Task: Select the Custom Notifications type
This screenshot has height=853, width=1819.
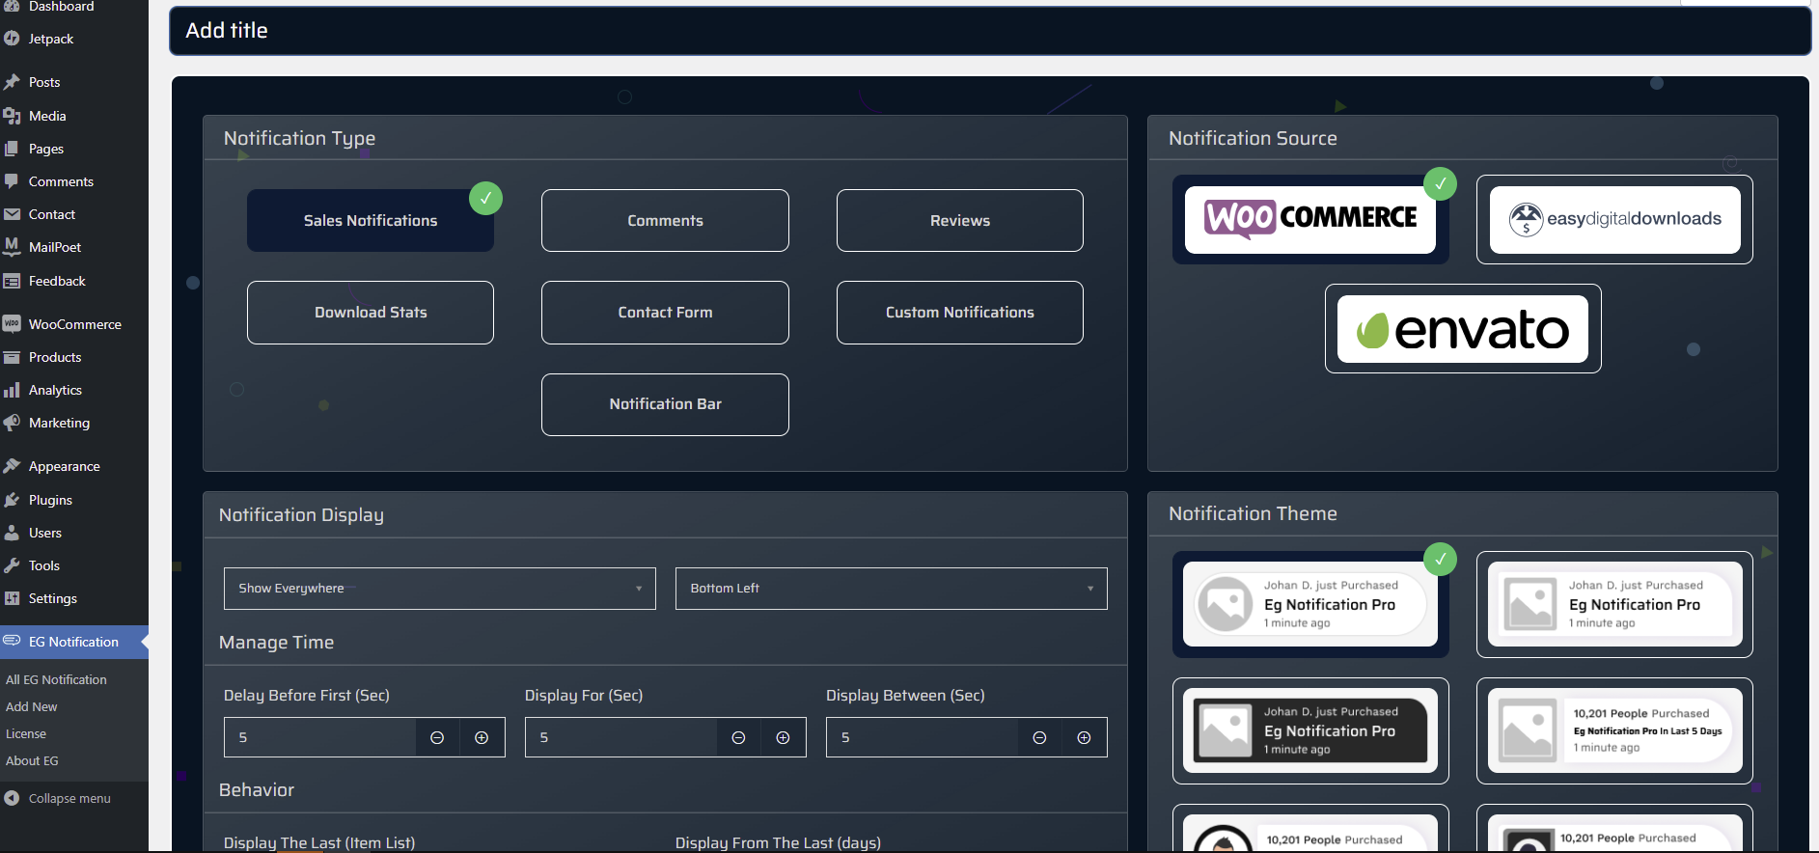Action: (x=960, y=313)
